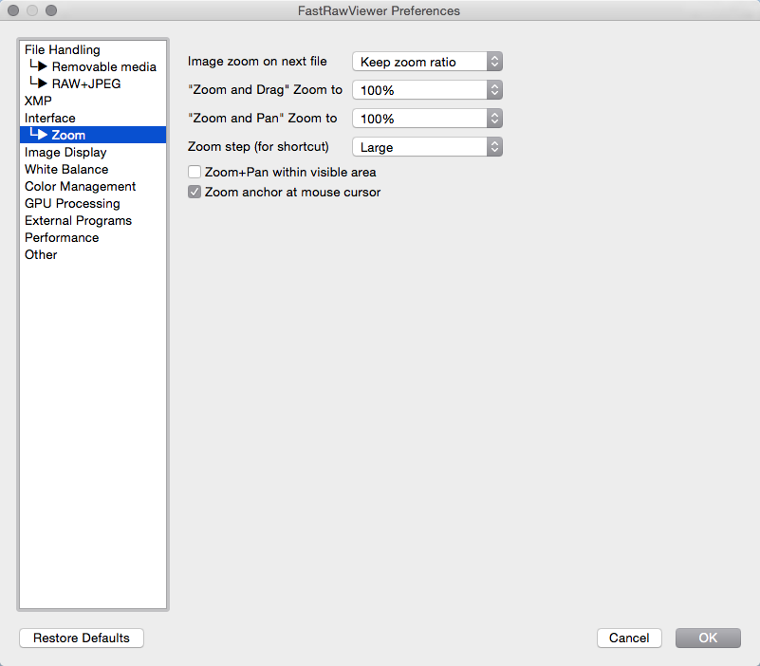Go to Performance settings
The image size is (760, 666).
[93, 237]
